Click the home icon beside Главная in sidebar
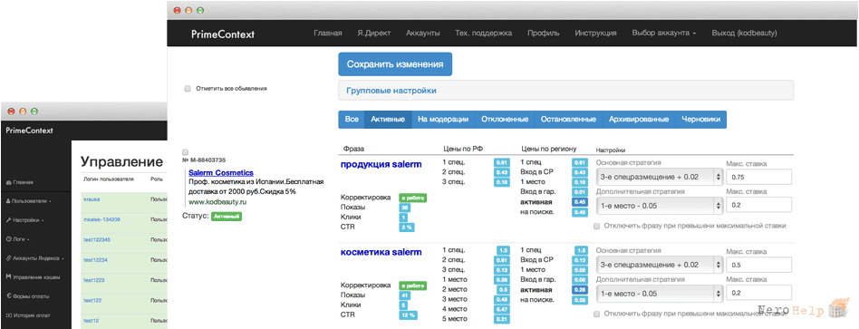 point(8,182)
